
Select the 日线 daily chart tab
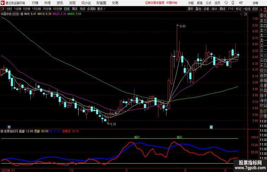point(67,9)
